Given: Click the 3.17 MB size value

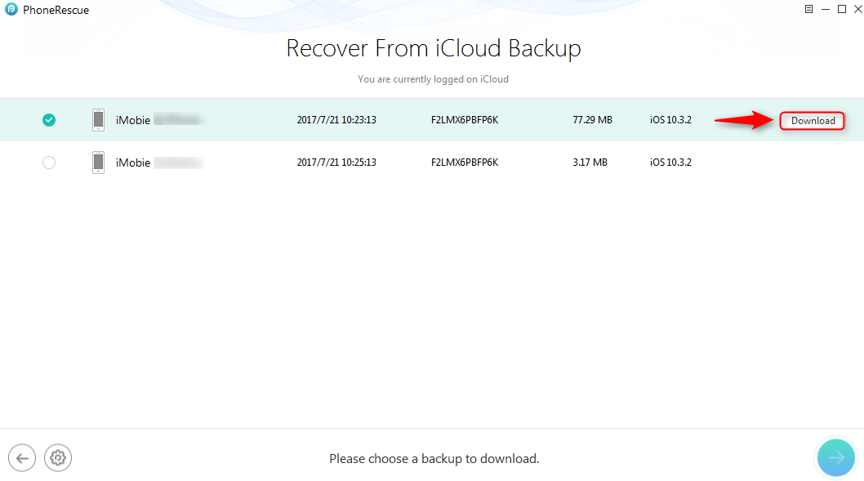Looking at the screenshot, I should coord(590,162).
